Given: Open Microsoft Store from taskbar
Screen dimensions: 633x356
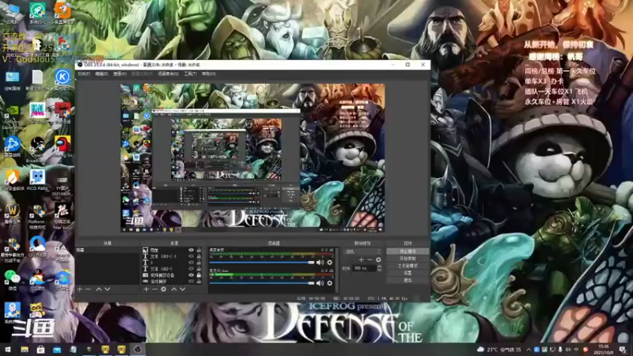Looking at the screenshot, I should click(41, 350).
